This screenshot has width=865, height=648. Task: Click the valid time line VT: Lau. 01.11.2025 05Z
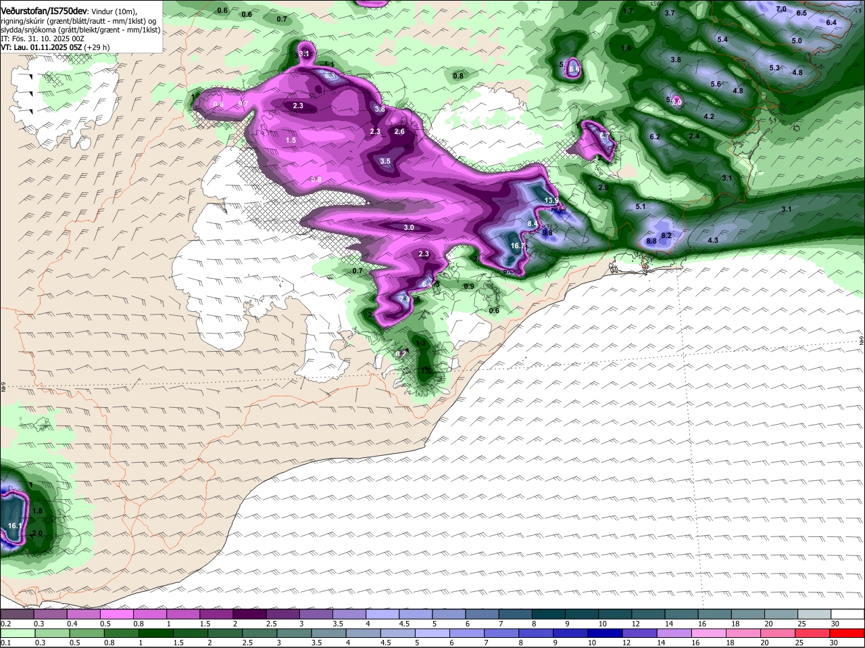(x=42, y=47)
